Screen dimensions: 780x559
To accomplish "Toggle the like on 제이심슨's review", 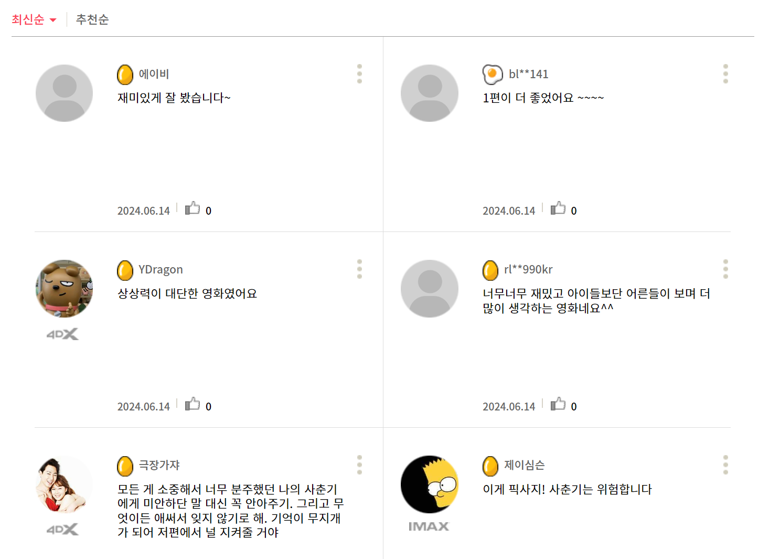I will coord(558,556).
